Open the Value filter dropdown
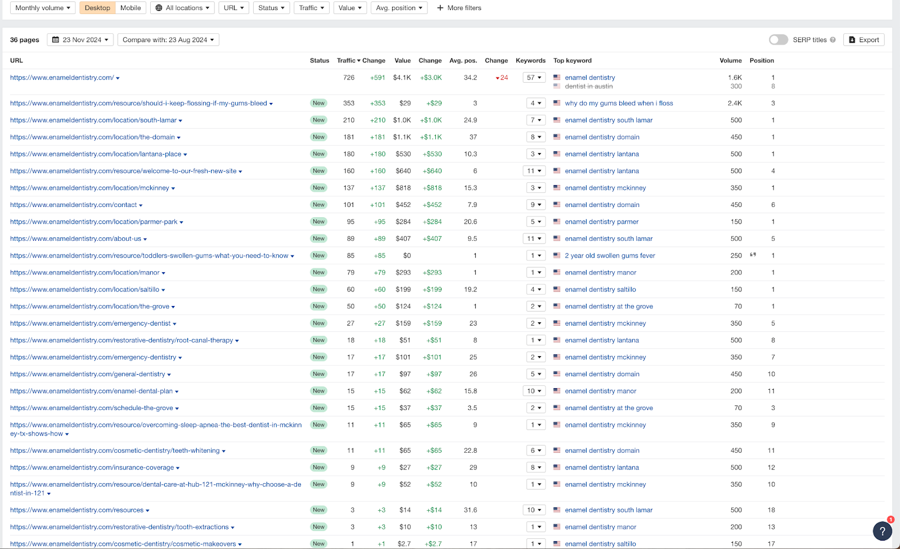 pyautogui.click(x=350, y=8)
